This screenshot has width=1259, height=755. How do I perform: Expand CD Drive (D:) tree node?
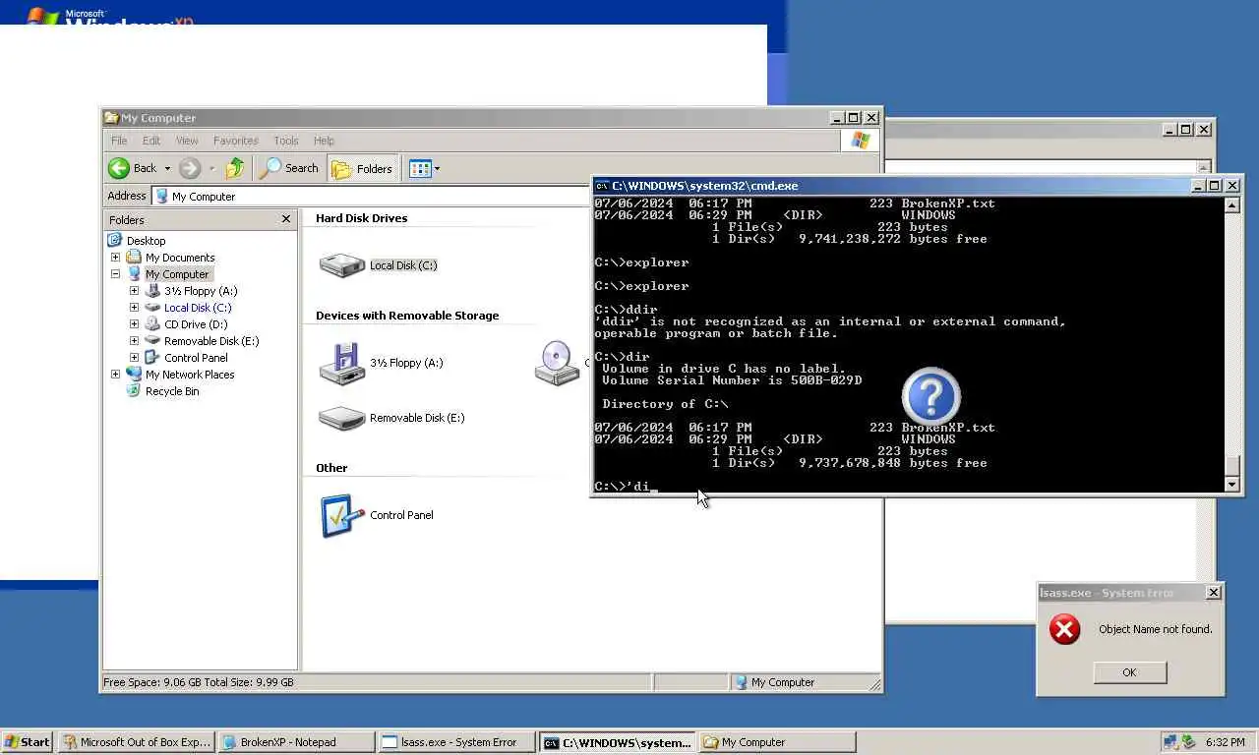click(134, 324)
